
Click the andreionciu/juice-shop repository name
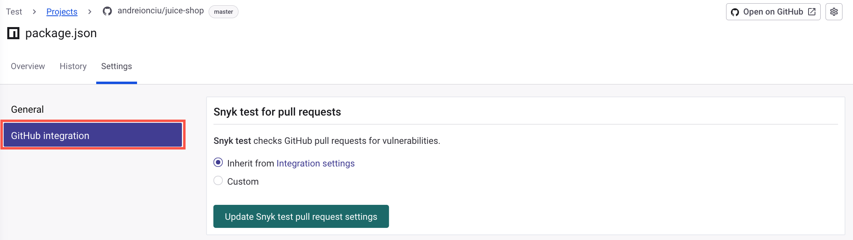tap(160, 11)
